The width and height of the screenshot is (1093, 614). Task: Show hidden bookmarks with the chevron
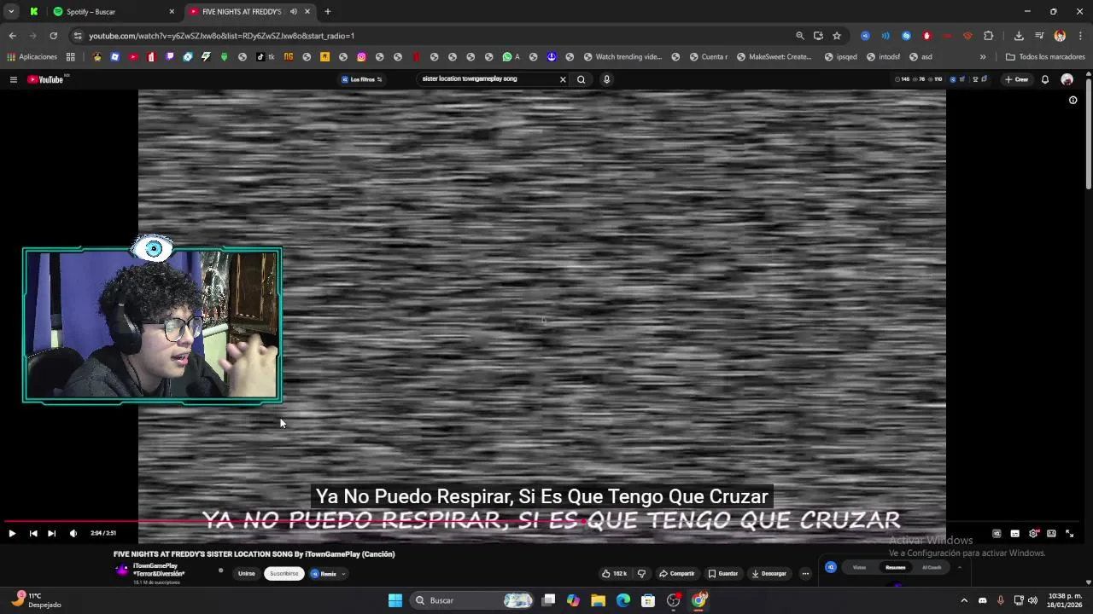pos(983,57)
